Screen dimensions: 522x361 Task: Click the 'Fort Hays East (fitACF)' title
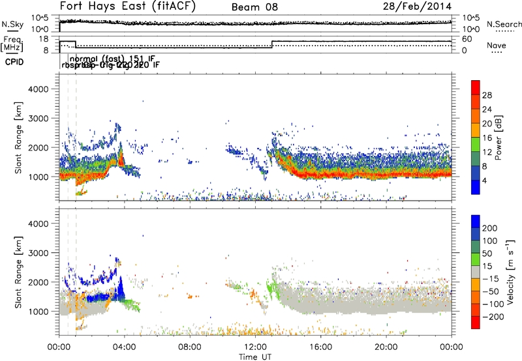[127, 7]
